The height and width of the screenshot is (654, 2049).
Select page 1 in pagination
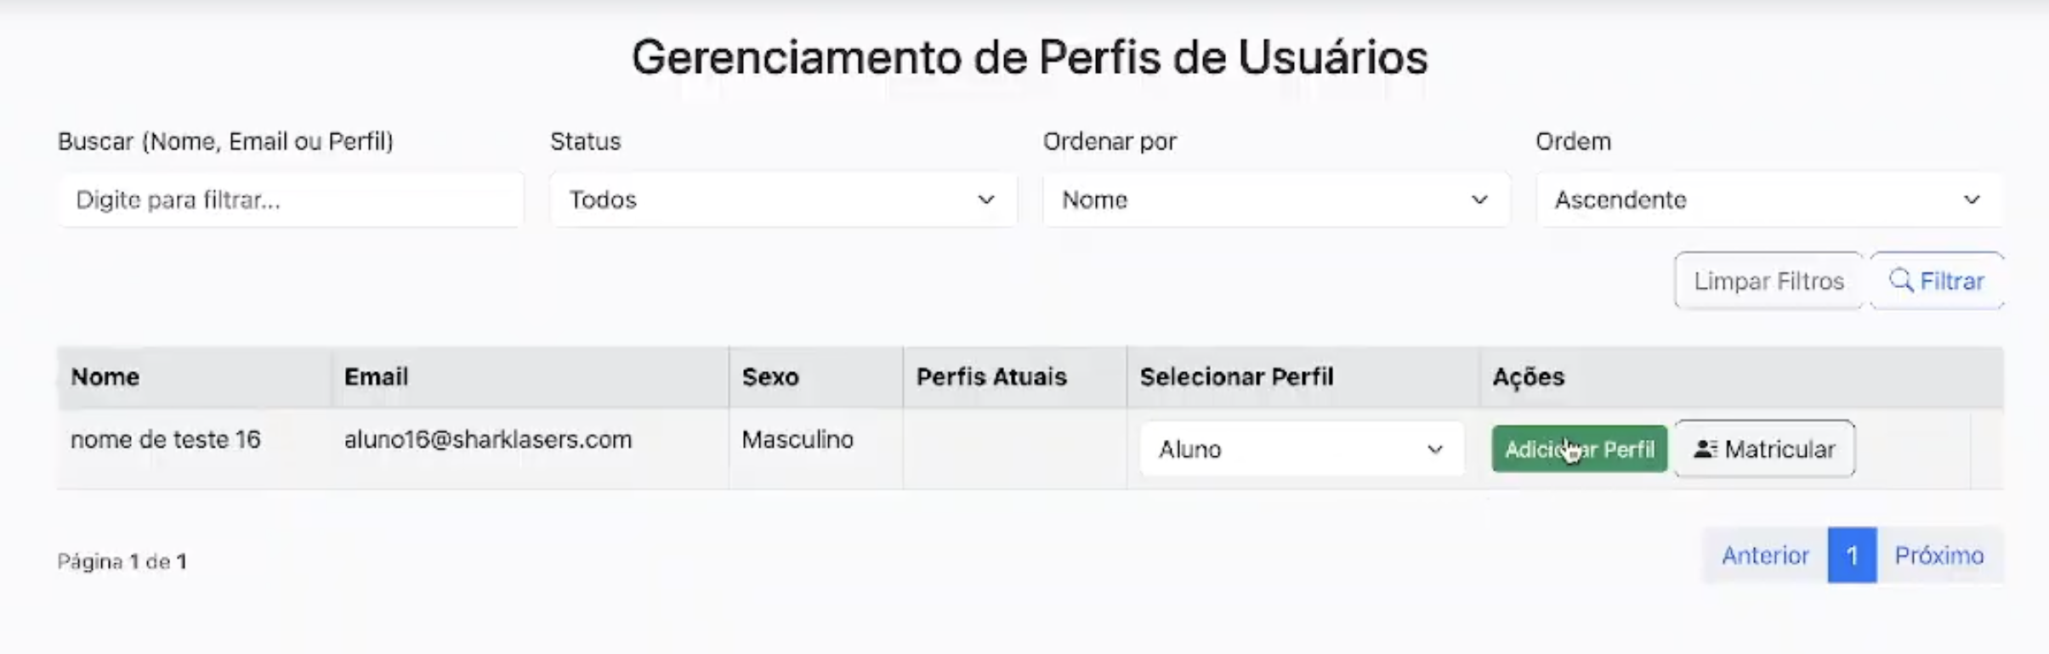point(1853,555)
